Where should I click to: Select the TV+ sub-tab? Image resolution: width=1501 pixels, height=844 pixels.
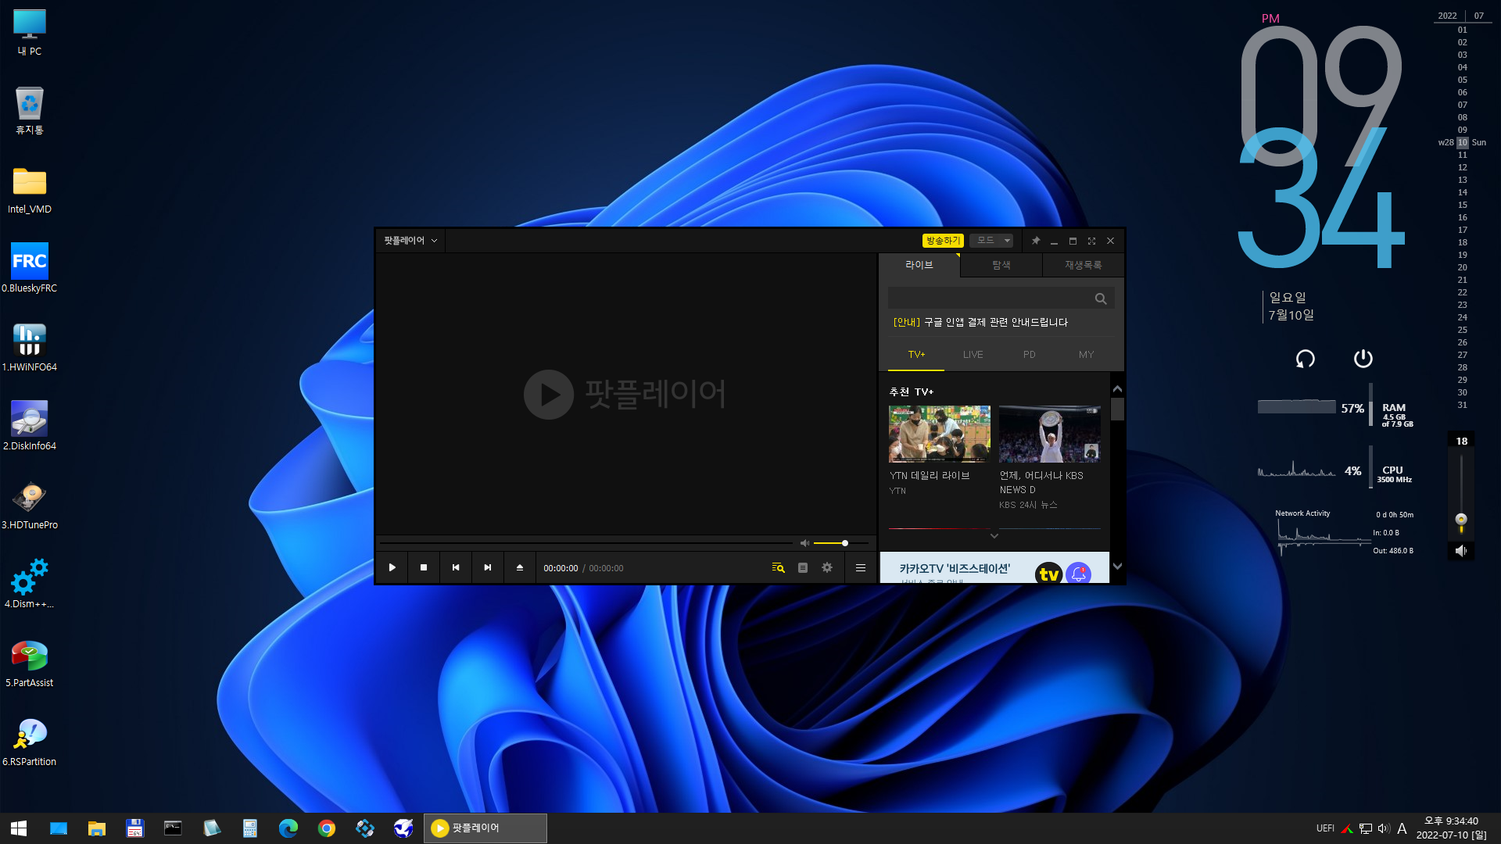point(916,355)
